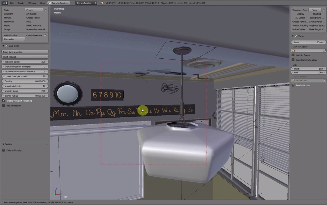Screen dimensions: 327x205
Task: Open the Cycles Render engine dropdown
Action: (86, 3)
